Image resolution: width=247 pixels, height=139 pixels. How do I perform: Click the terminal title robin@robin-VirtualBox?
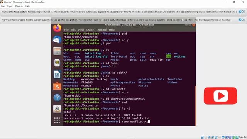point(130,25)
